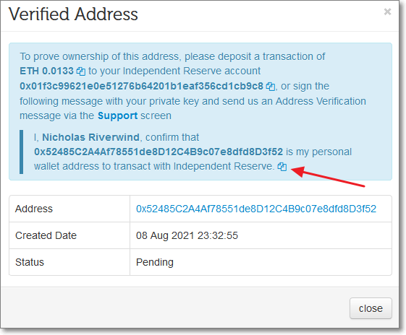Select the Status row label
This screenshot has width=406, height=335.
click(30, 262)
